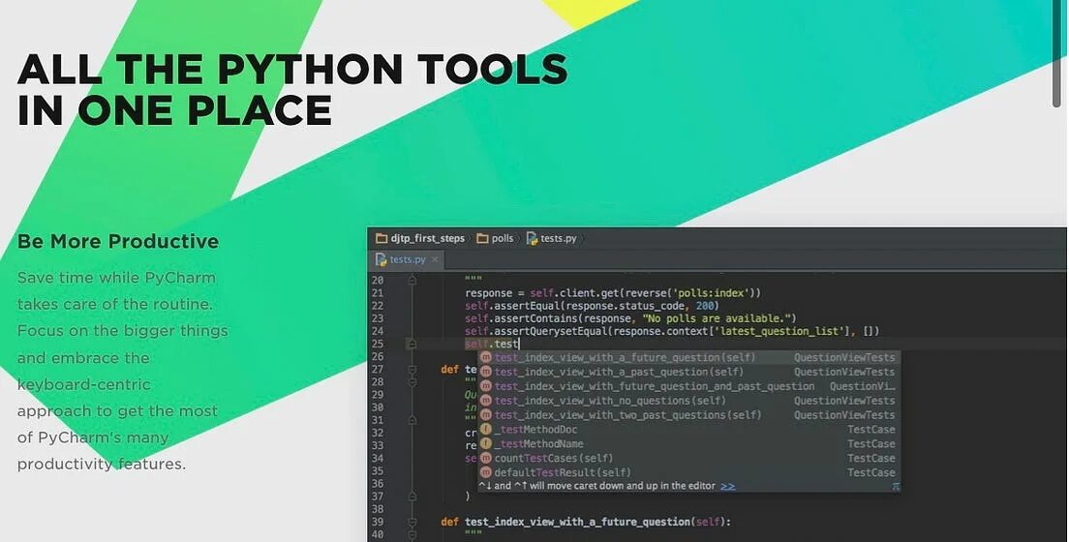This screenshot has height=542, width=1069.
Task: Click line number 22 in the gutter
Action: pyautogui.click(x=377, y=306)
